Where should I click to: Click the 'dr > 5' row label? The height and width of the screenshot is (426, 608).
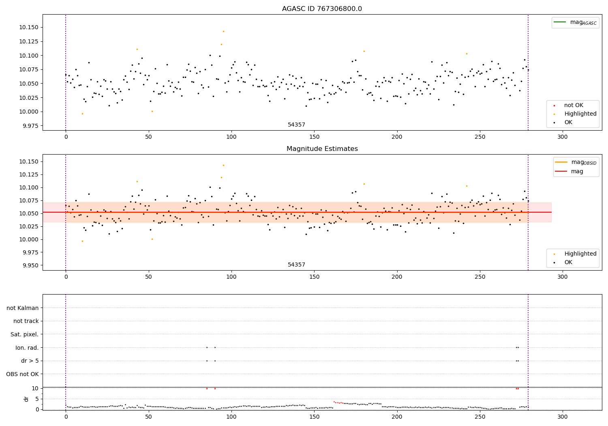[x=30, y=361]
